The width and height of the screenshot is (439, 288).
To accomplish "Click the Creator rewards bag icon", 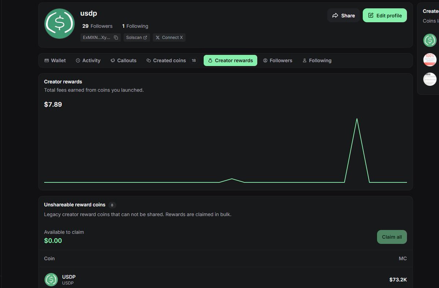I will pos(210,61).
